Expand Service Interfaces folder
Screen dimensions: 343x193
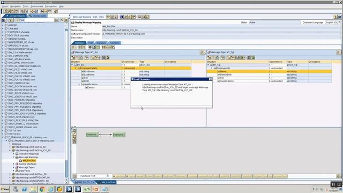[x=13, y=164]
